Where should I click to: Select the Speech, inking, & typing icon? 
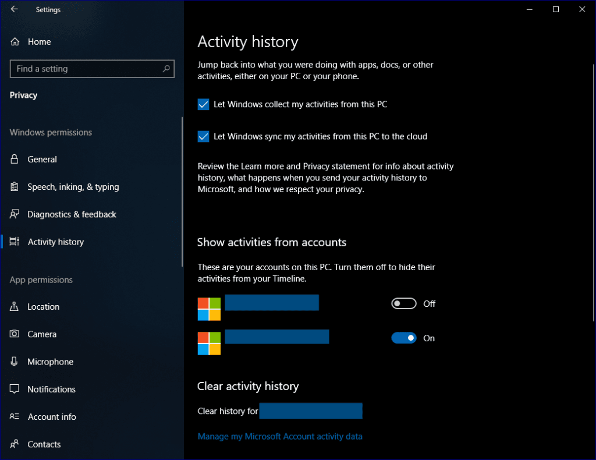(x=15, y=186)
